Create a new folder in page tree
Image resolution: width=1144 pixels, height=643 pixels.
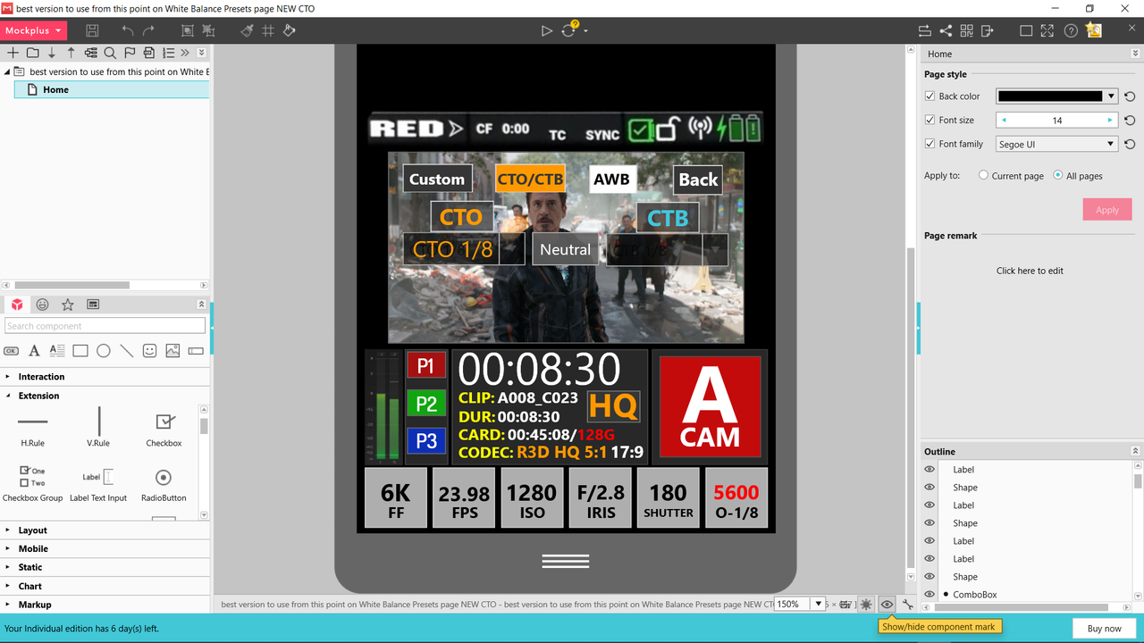coord(32,53)
